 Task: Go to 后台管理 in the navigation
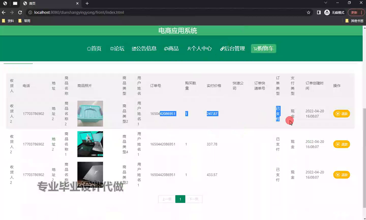(233, 48)
